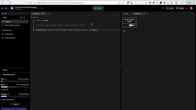
Task: Open the Console tab dropdown arrow
Action: click(x=141, y=13)
